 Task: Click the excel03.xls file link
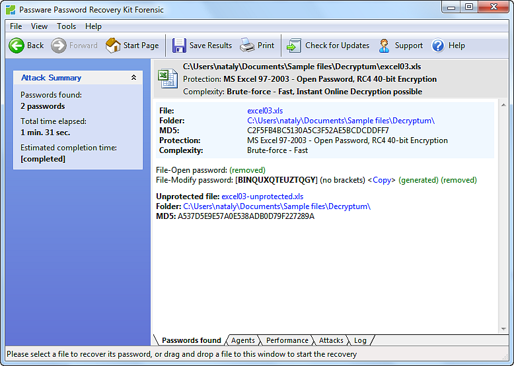pos(265,111)
